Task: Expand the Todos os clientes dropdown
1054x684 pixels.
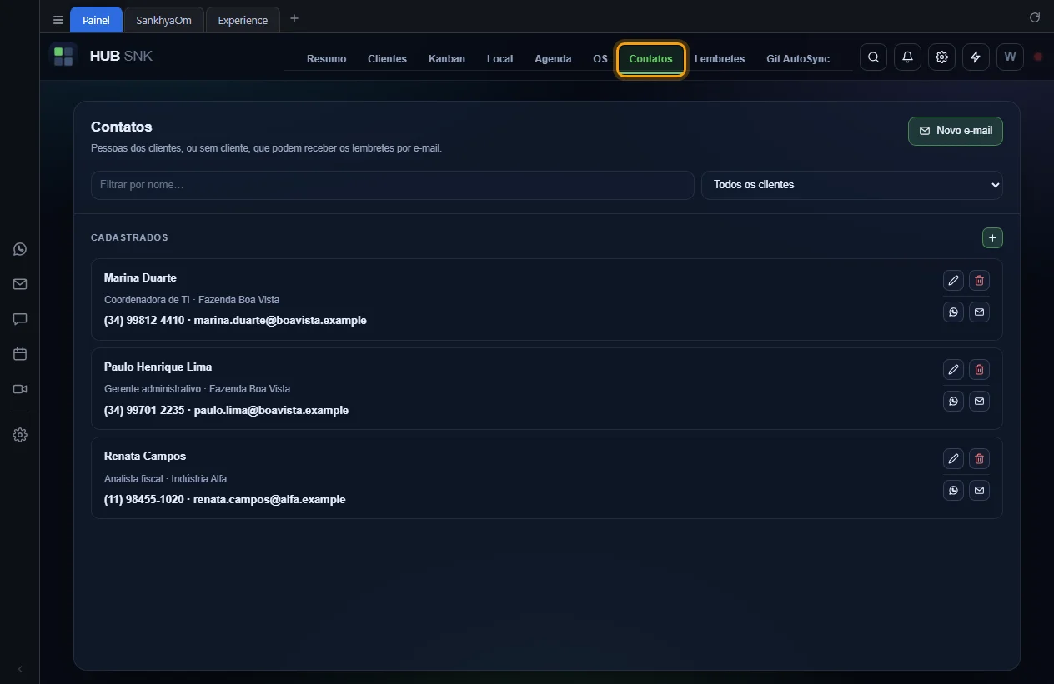Action: (x=852, y=185)
